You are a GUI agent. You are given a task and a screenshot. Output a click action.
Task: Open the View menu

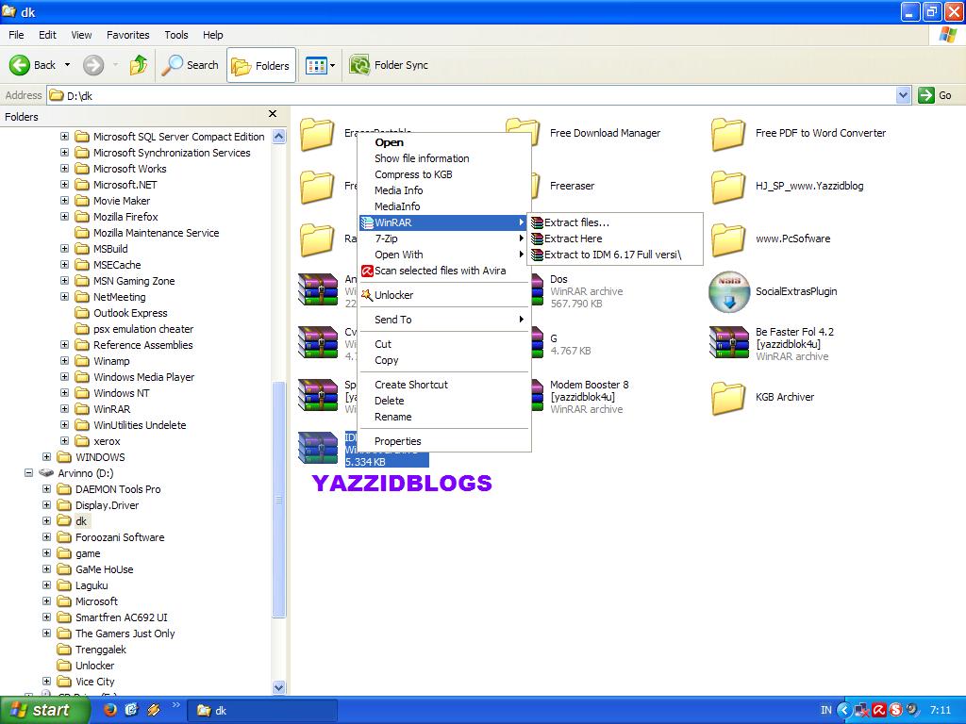pyautogui.click(x=81, y=35)
